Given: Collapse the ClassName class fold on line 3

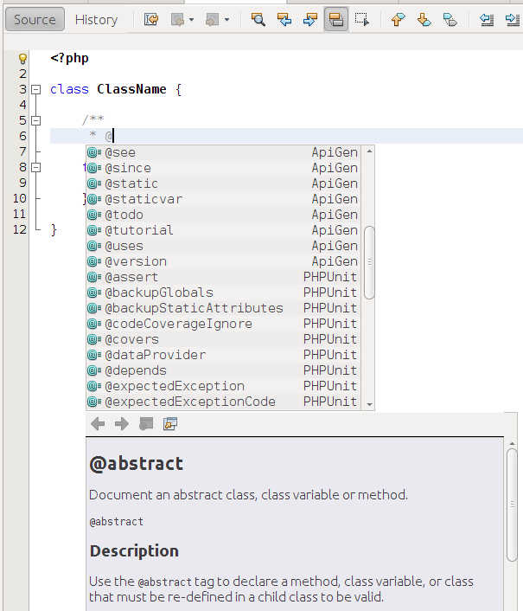Looking at the screenshot, I should (35, 89).
